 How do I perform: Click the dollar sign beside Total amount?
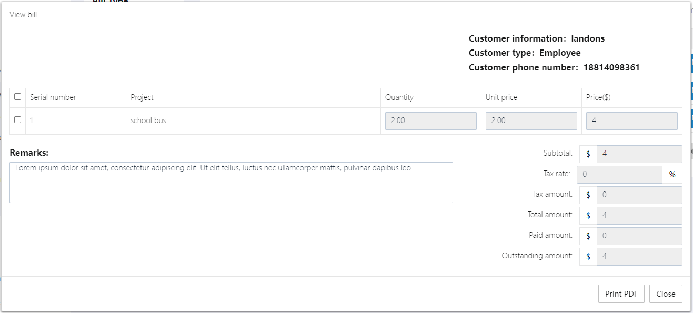tap(588, 216)
